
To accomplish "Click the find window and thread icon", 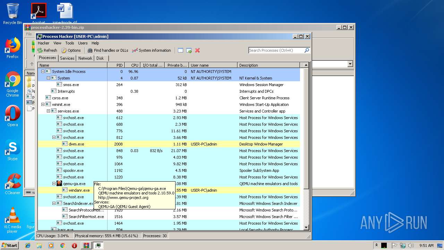I will coord(189,50).
